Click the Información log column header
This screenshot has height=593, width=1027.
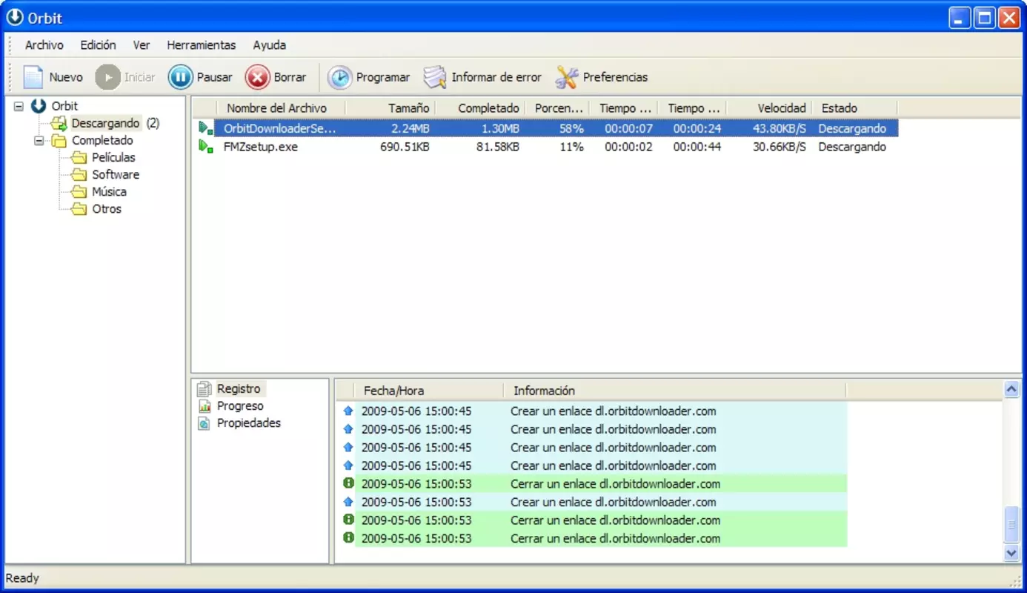point(675,391)
